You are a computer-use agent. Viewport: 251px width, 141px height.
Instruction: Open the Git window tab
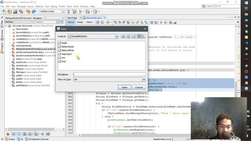pos(20,139)
